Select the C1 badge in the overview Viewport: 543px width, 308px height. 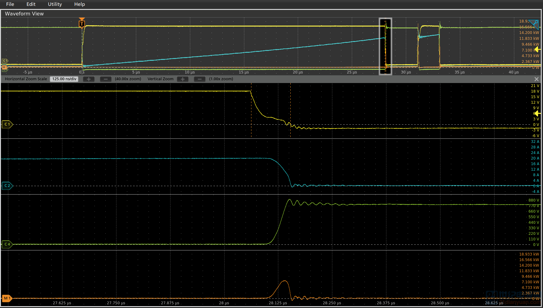coord(5,61)
